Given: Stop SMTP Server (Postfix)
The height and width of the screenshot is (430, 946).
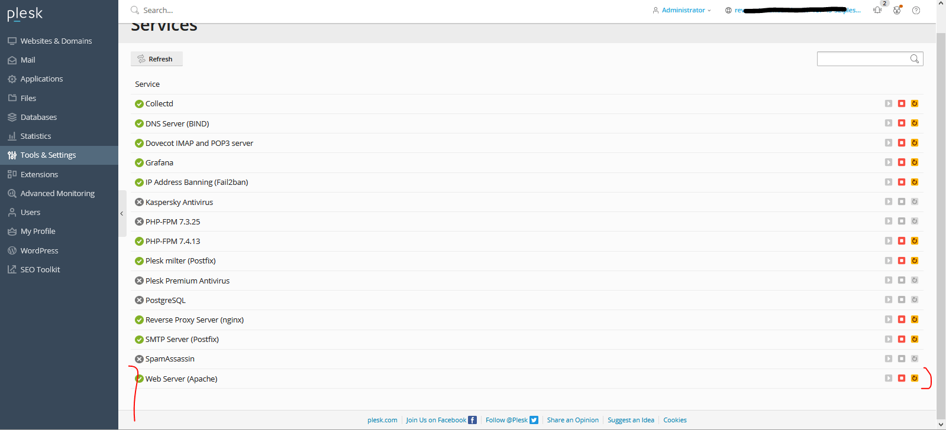Looking at the screenshot, I should (x=902, y=339).
